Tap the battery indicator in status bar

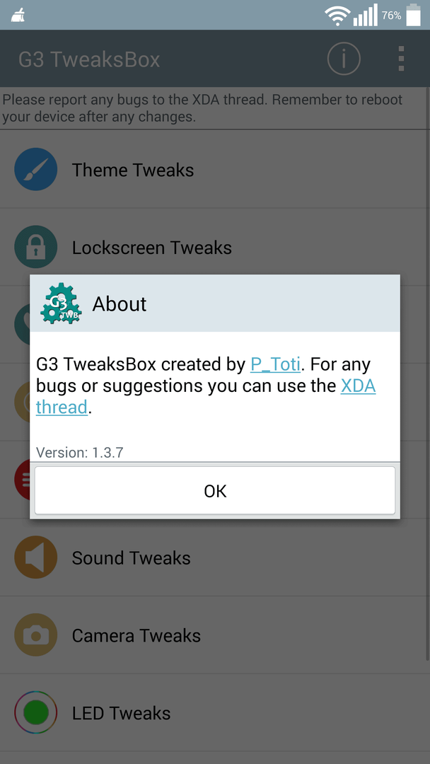(x=414, y=15)
